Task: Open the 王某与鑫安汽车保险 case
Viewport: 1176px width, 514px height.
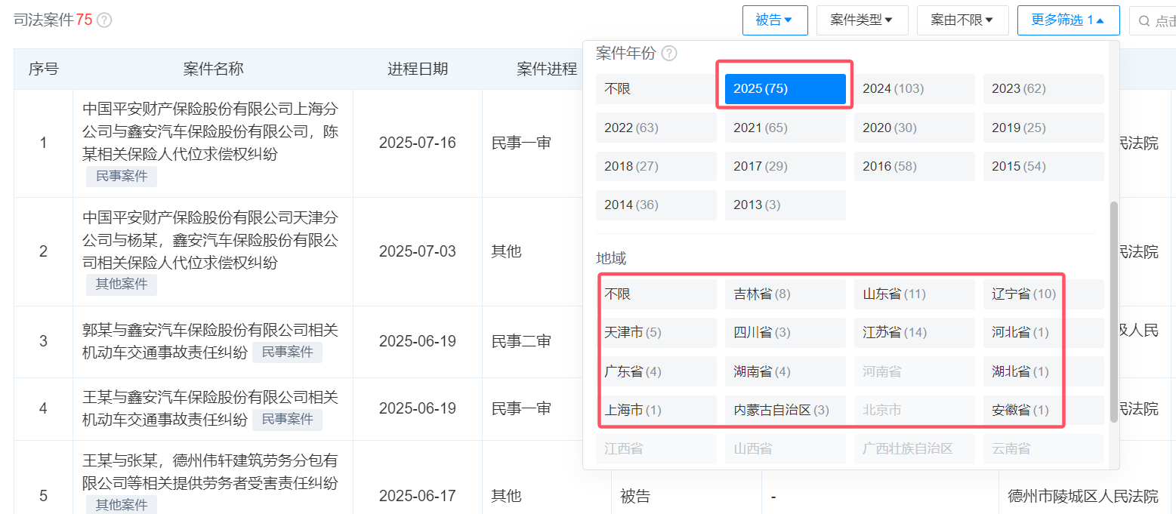Action: coord(211,408)
